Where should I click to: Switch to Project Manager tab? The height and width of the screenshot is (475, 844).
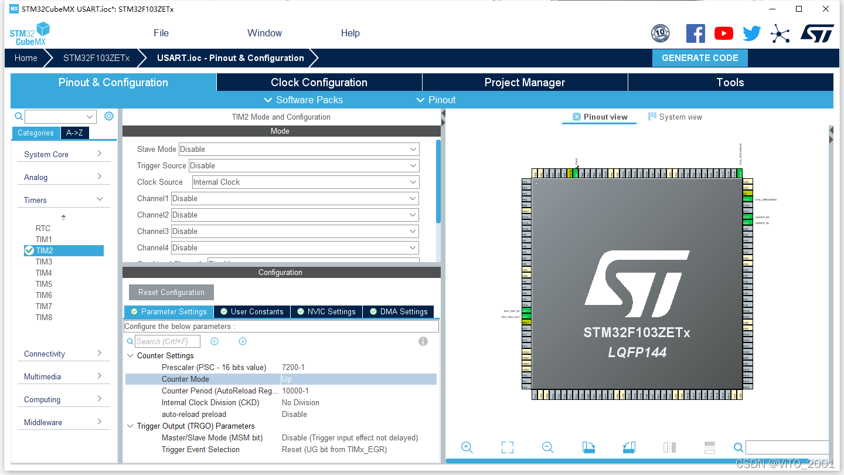[525, 82]
